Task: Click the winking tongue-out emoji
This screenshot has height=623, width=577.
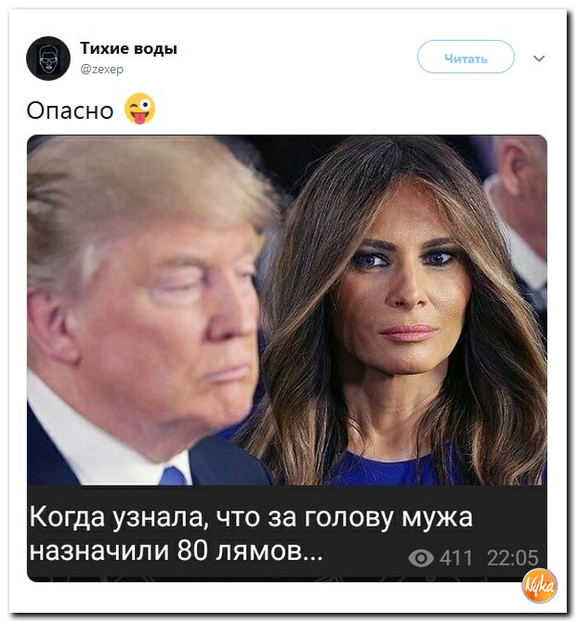Action: click(139, 109)
